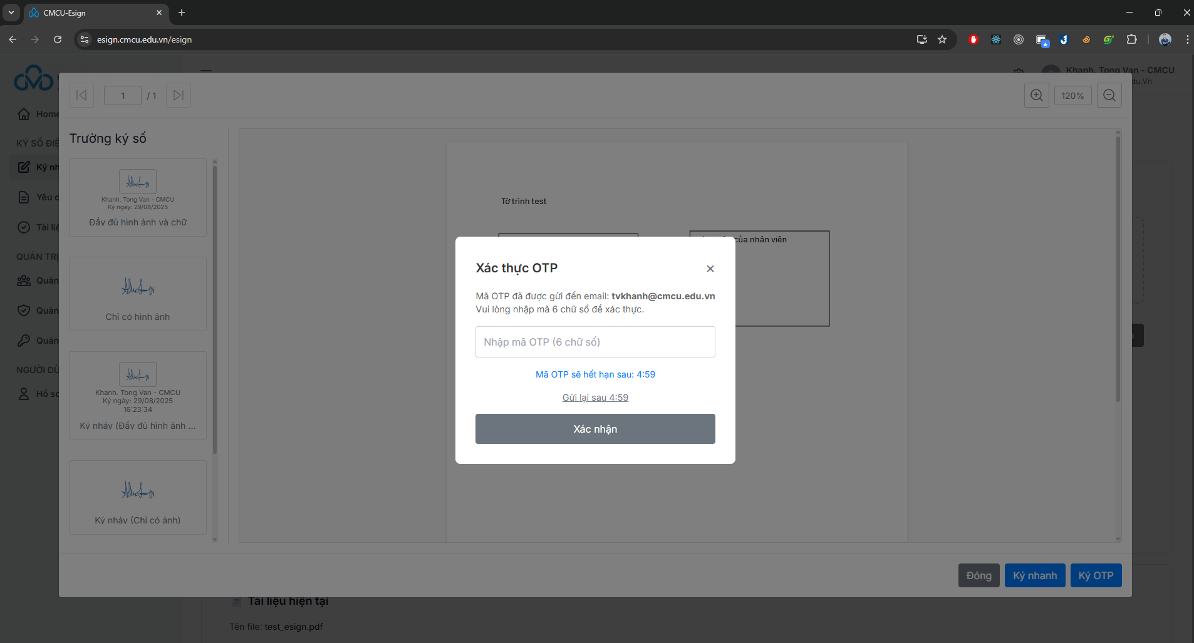Open the browser extensions puzzle icon
The image size is (1194, 643).
(x=1131, y=39)
